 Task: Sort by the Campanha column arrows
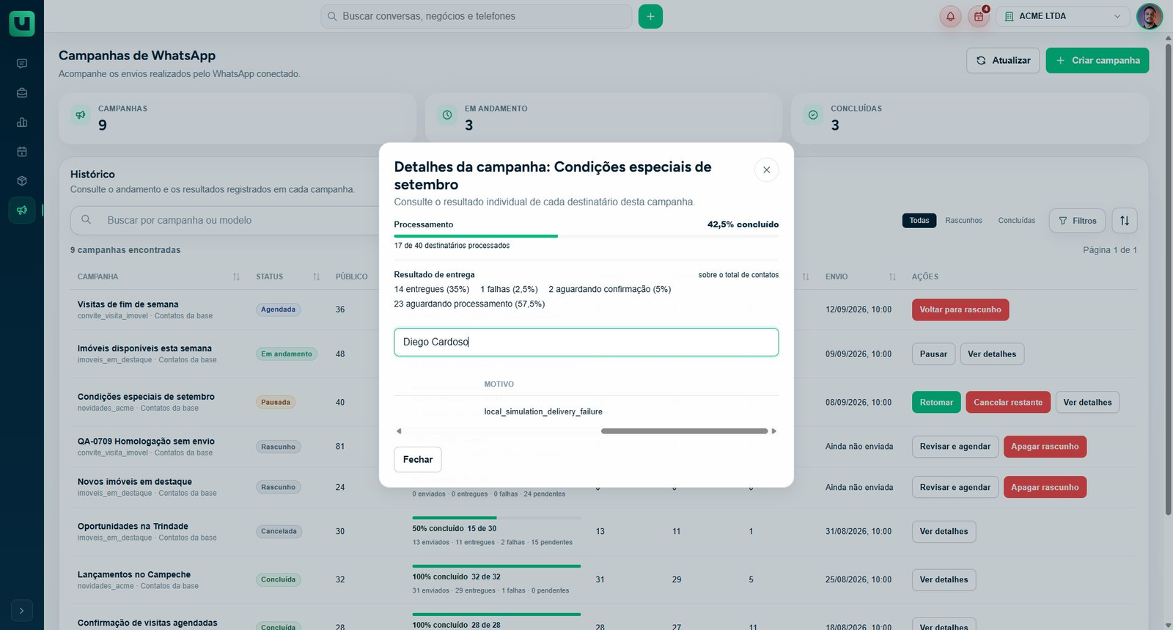tap(236, 277)
